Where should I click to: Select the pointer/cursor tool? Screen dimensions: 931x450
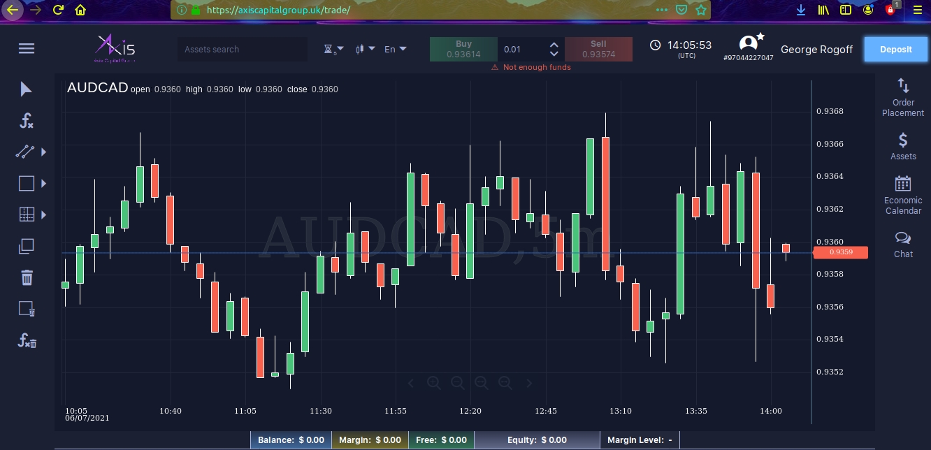pos(26,89)
